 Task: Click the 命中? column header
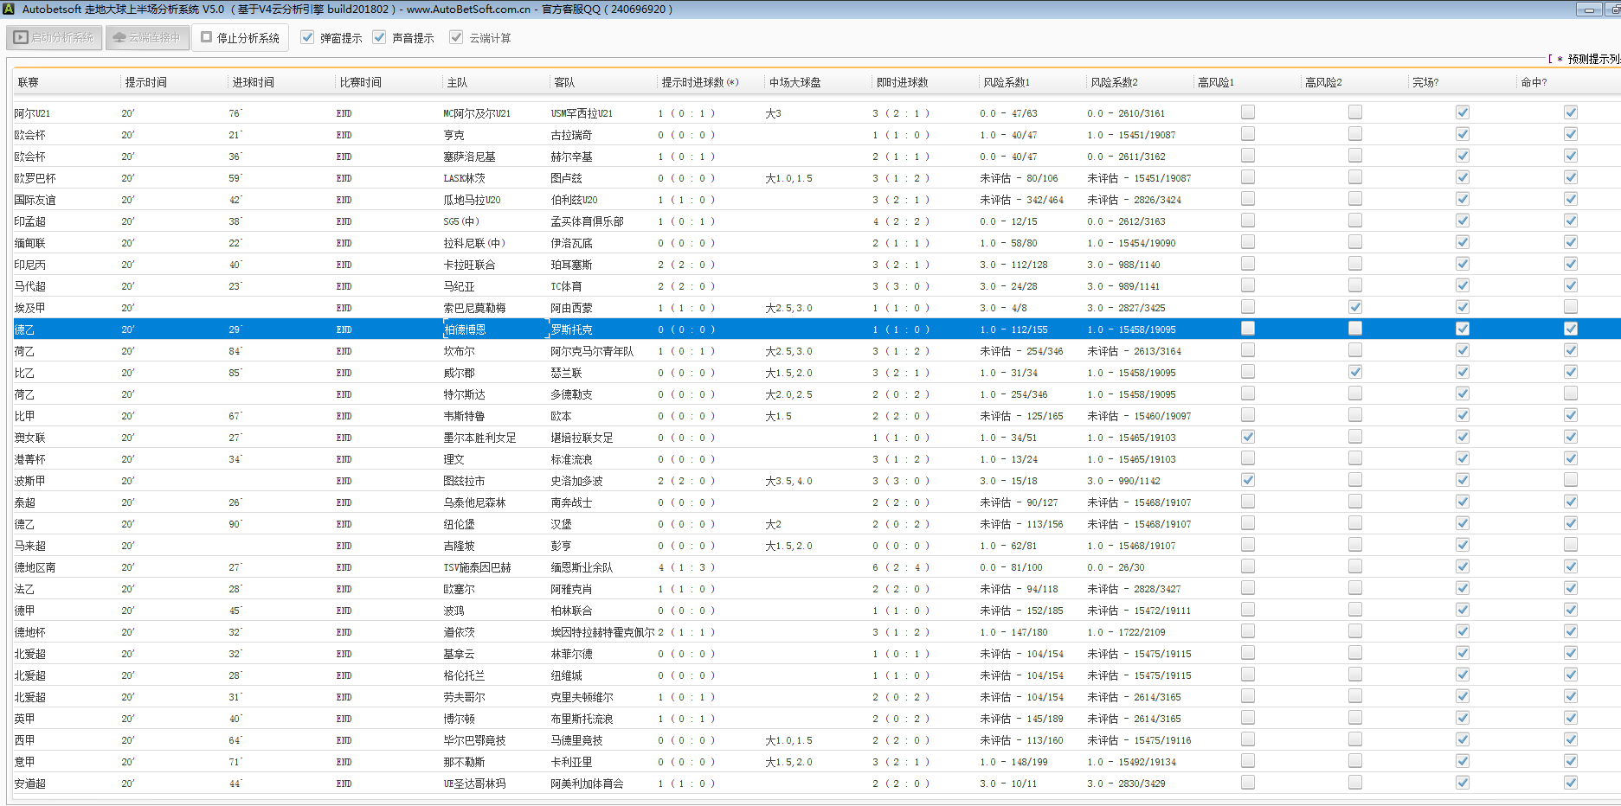[x=1533, y=82]
